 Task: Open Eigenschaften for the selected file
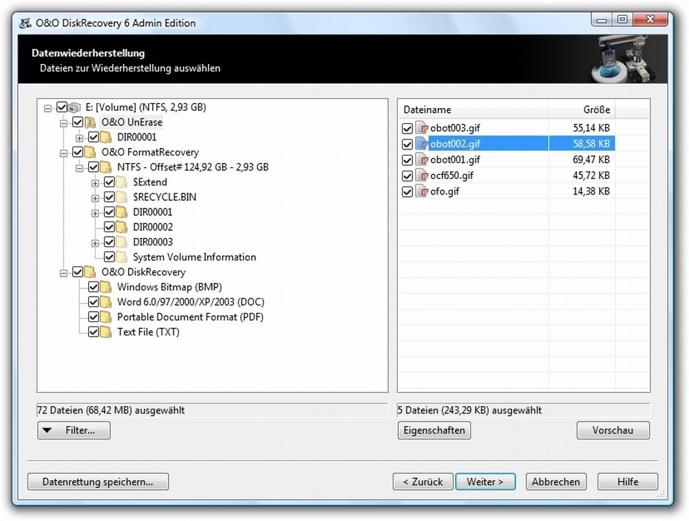tap(434, 430)
